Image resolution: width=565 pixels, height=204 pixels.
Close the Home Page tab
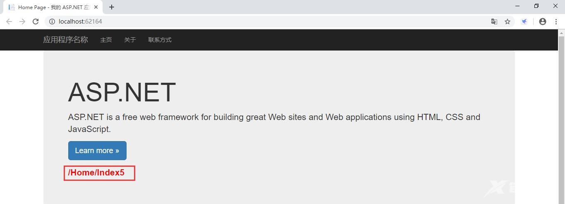pos(96,7)
